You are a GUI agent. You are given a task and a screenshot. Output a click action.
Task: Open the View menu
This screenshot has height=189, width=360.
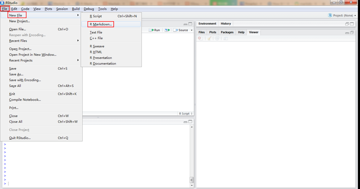tap(37, 9)
